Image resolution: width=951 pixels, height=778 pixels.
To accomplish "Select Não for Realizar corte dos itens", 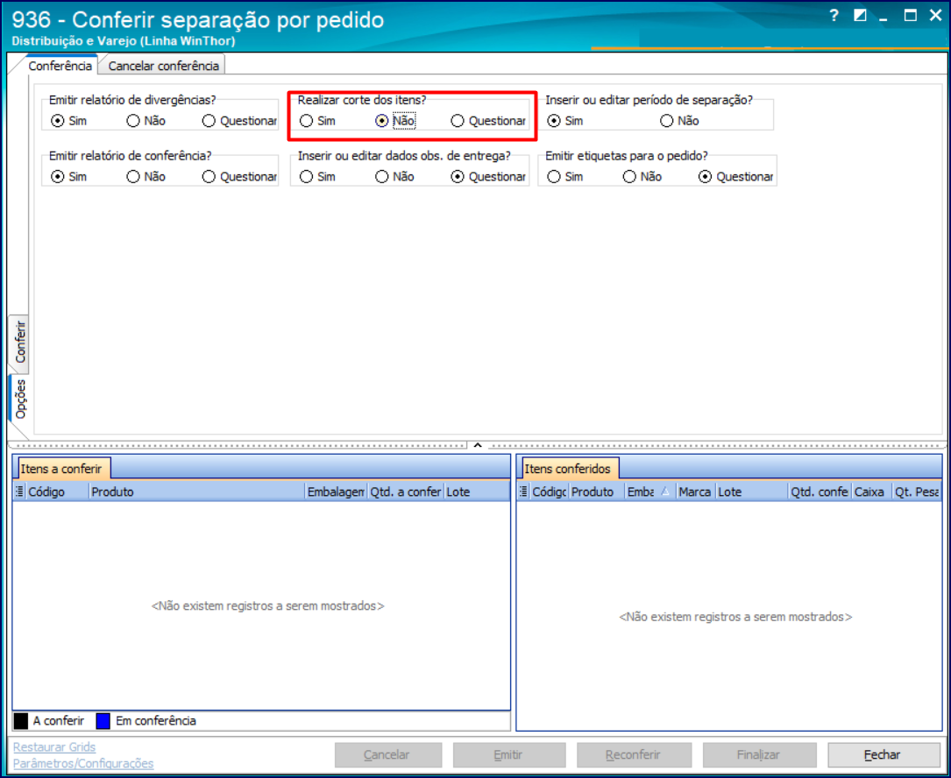I will (394, 121).
